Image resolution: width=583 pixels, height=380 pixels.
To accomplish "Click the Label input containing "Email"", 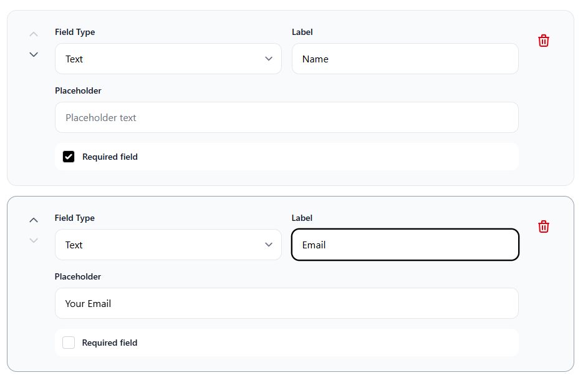I will point(405,245).
